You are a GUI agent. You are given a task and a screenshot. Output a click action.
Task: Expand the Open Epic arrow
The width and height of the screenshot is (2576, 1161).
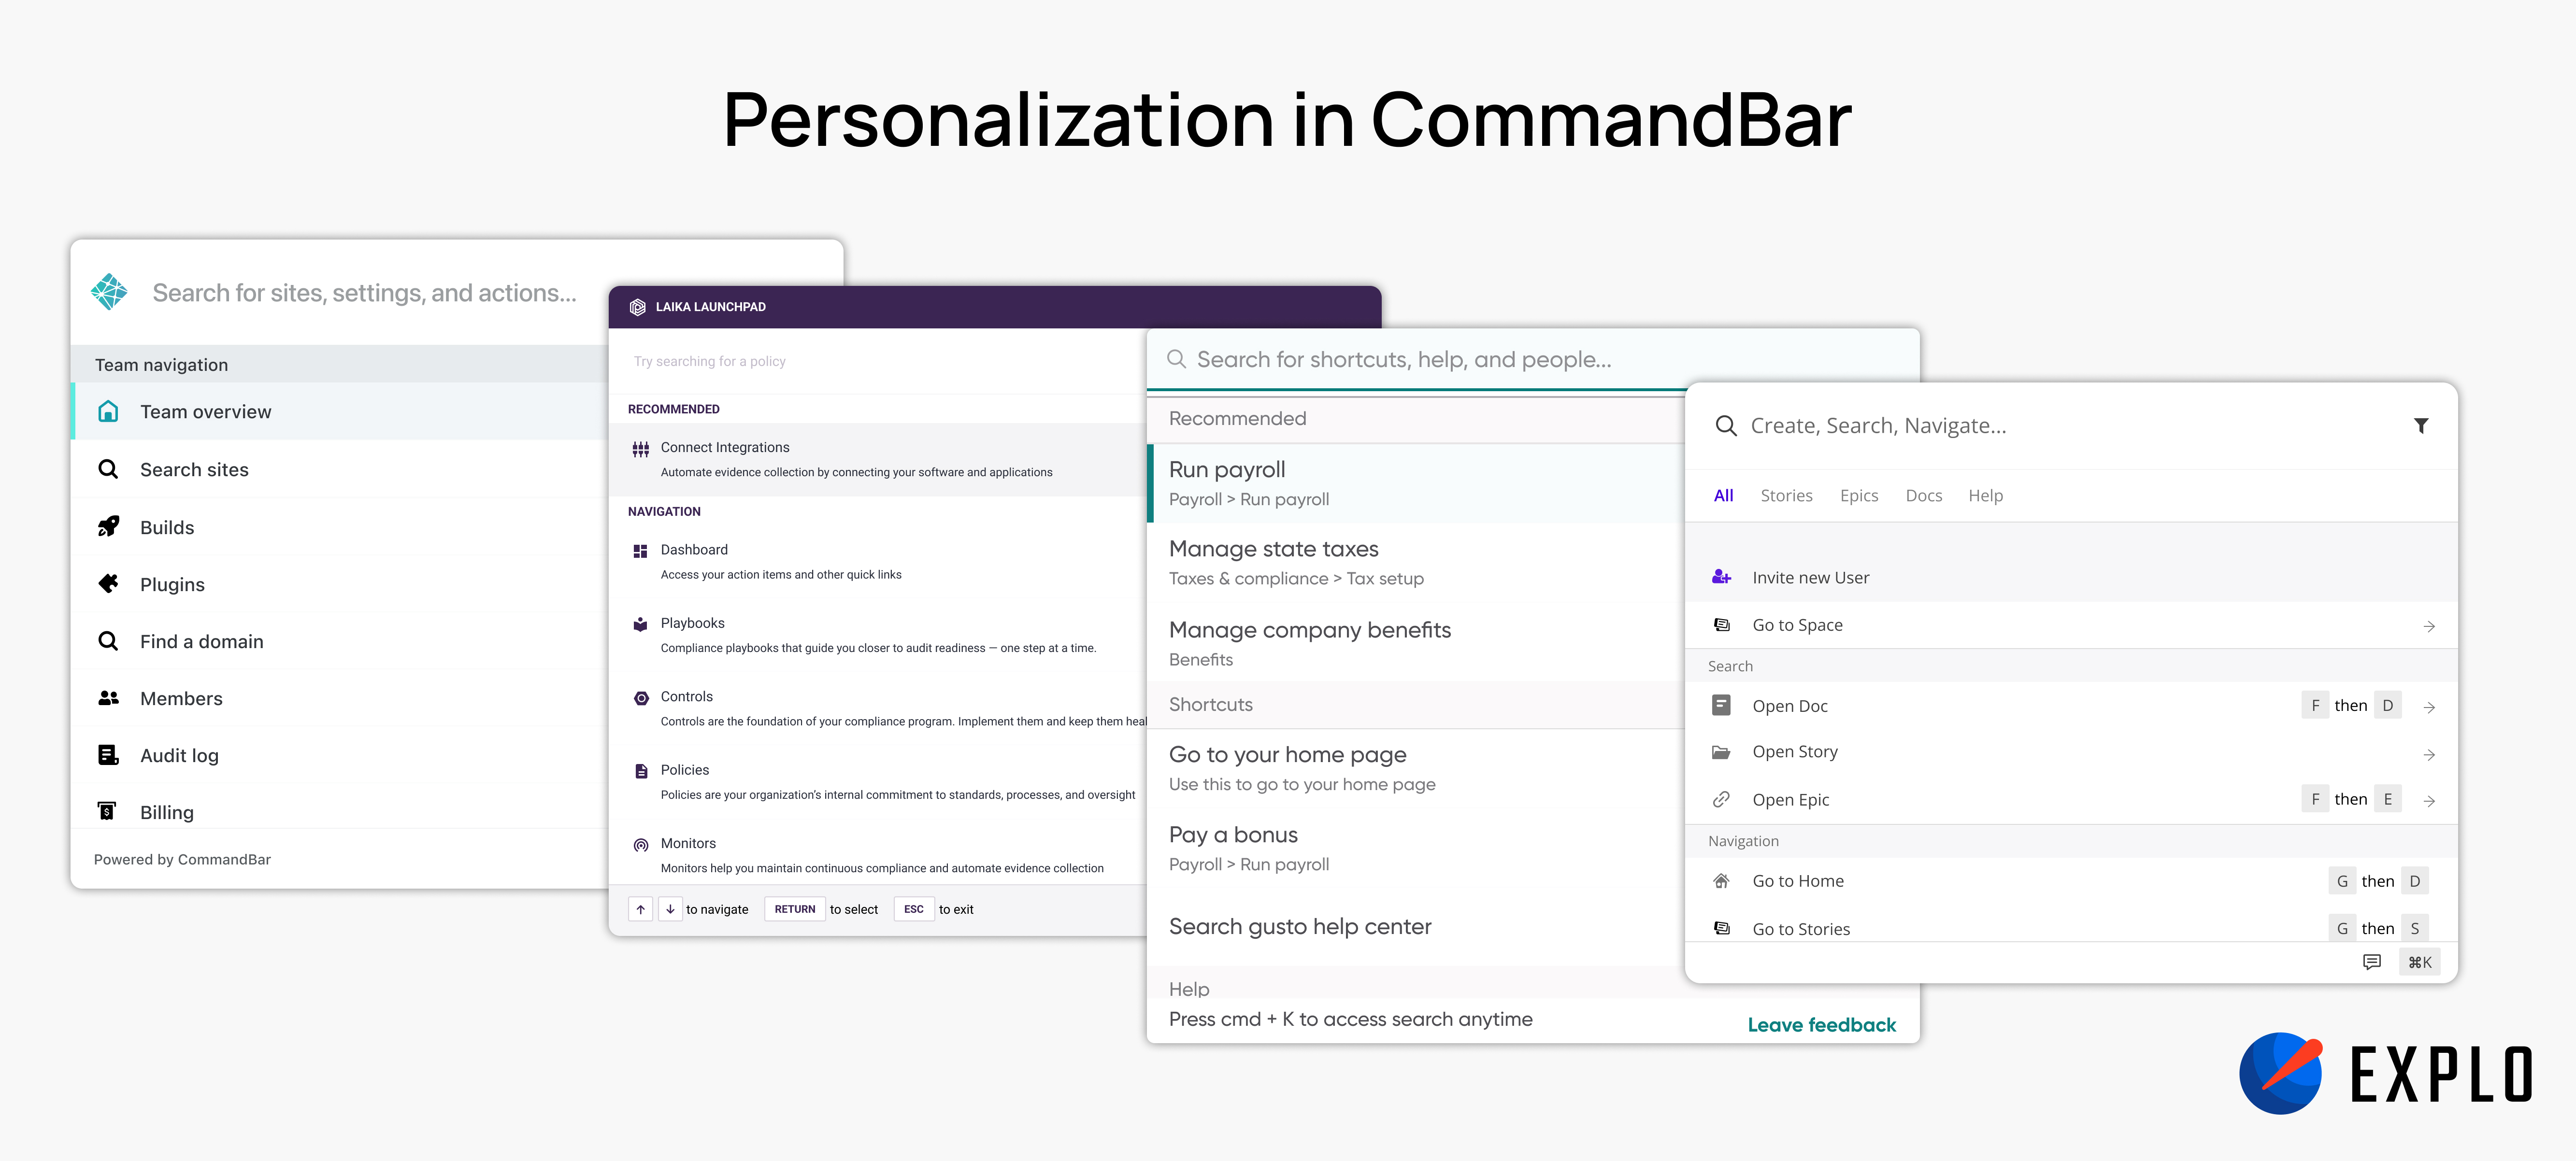pyautogui.click(x=2428, y=801)
